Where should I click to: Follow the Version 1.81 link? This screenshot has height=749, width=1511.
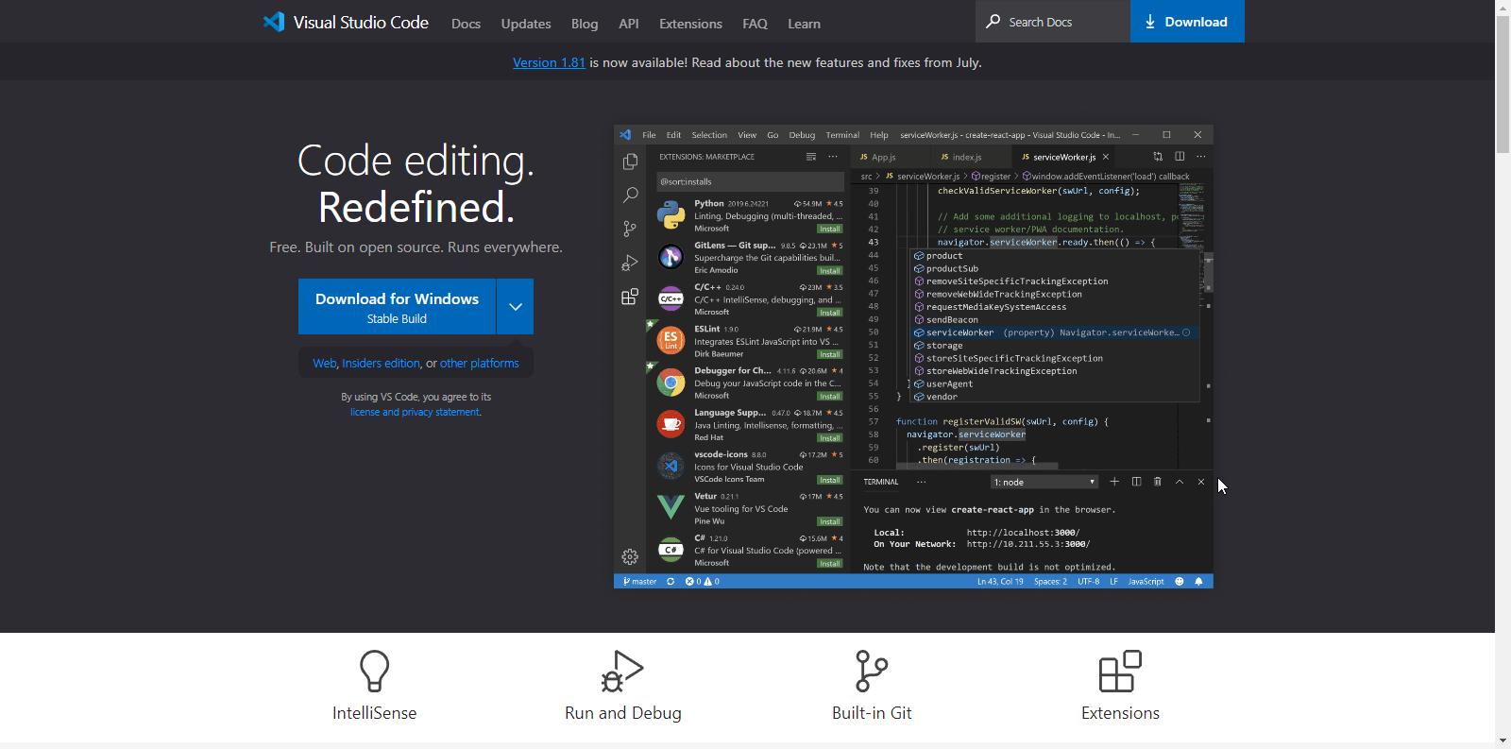pyautogui.click(x=549, y=62)
